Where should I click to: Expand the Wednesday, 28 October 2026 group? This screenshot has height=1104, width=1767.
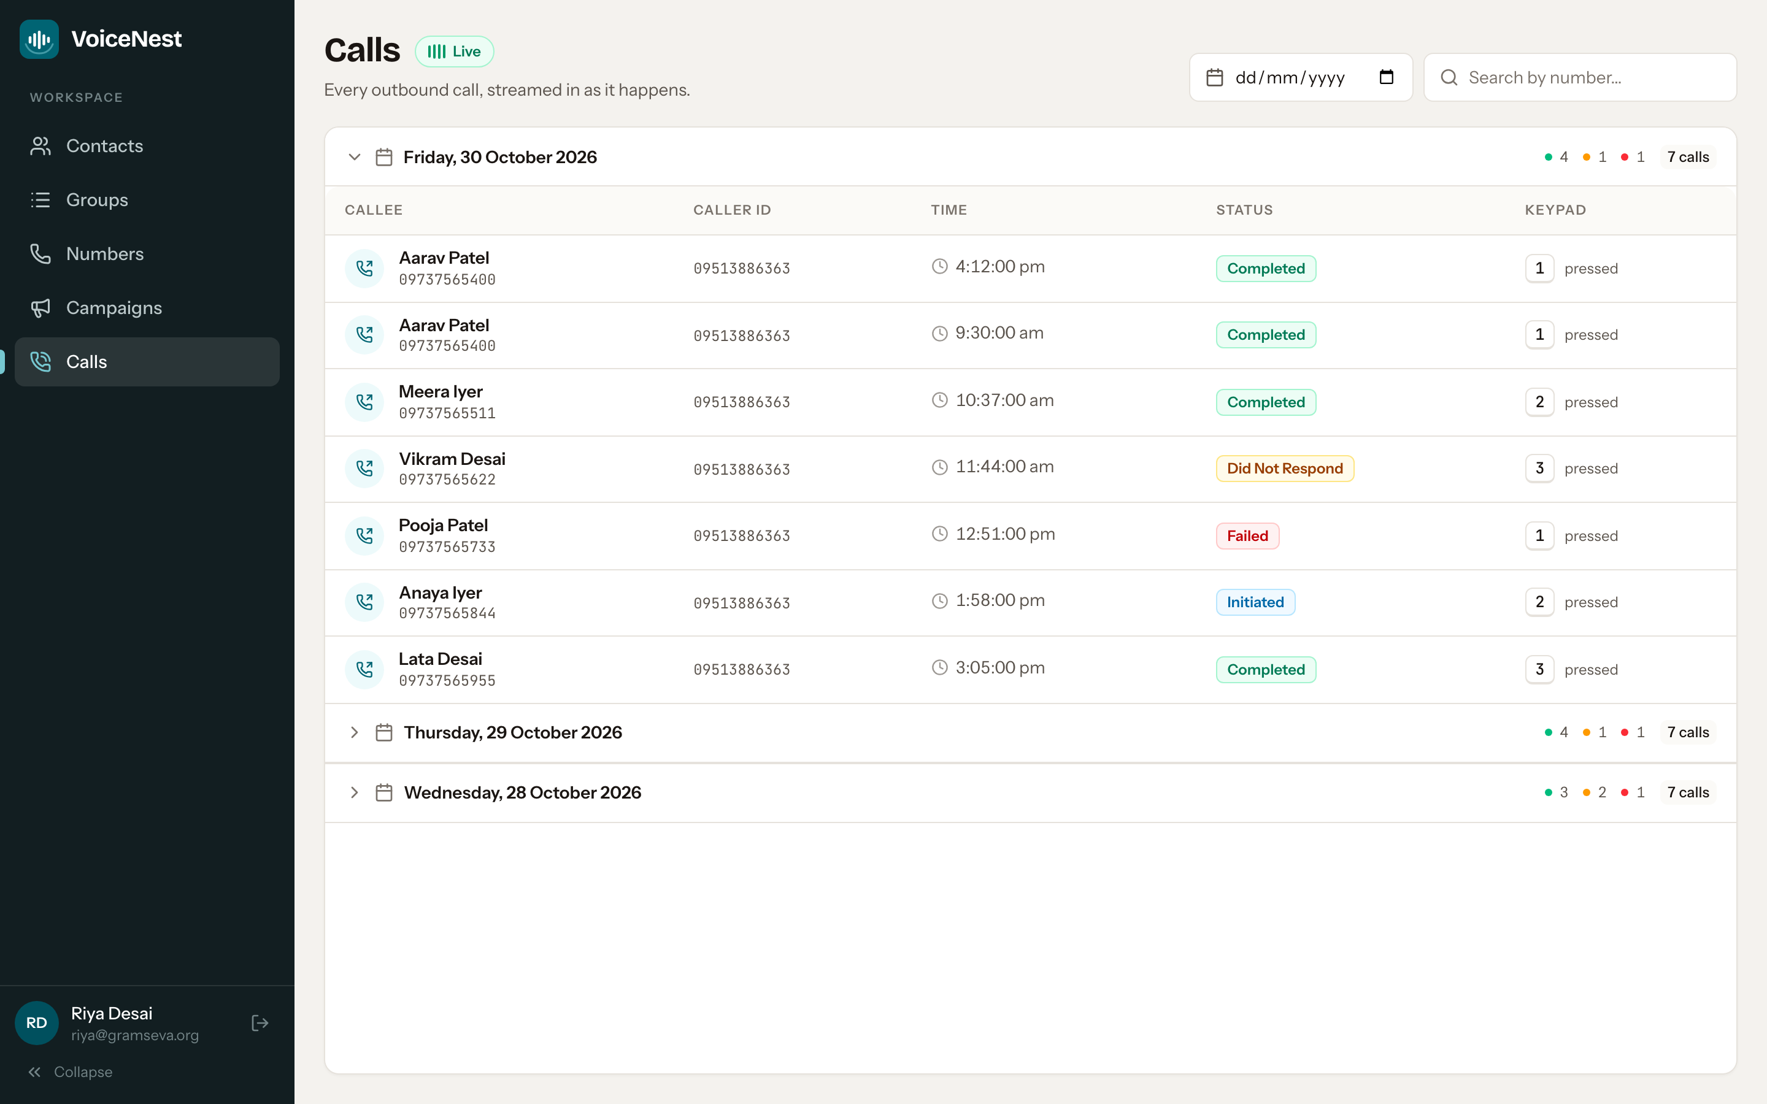pos(354,792)
